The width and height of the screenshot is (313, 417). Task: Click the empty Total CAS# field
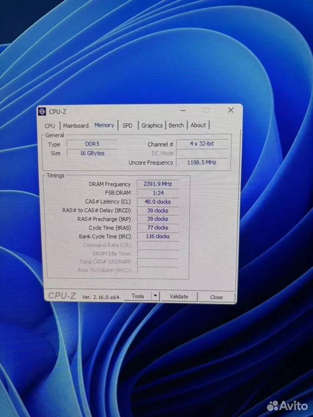click(158, 261)
